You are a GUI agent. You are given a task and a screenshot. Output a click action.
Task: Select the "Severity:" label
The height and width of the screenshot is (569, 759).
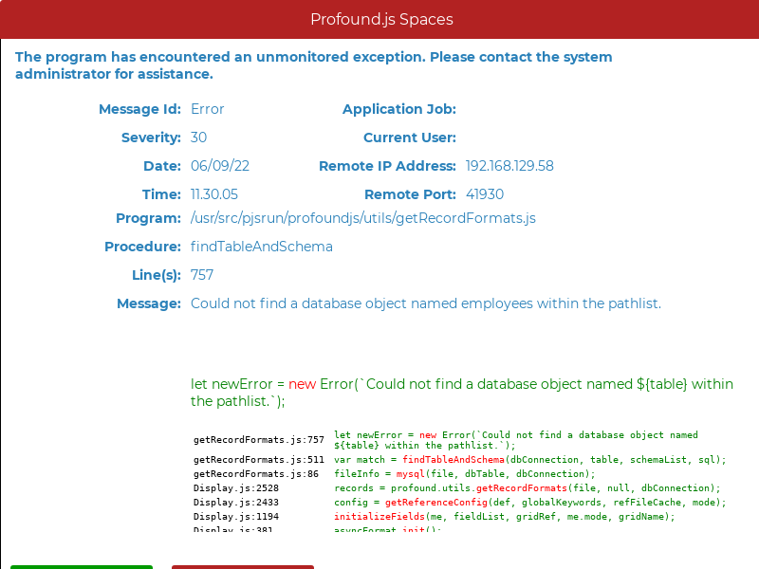[x=151, y=138]
